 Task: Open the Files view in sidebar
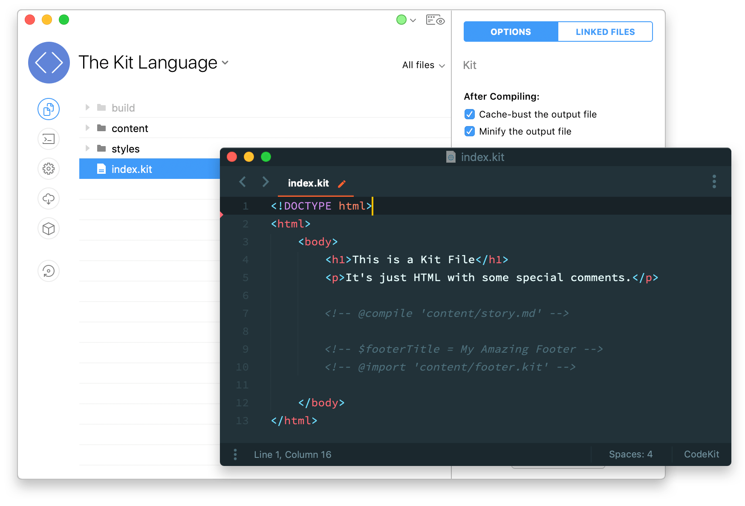[49, 109]
